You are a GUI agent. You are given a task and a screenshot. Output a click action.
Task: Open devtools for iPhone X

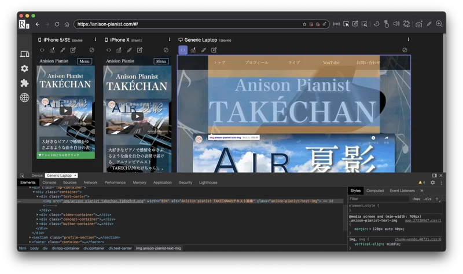click(x=109, y=50)
